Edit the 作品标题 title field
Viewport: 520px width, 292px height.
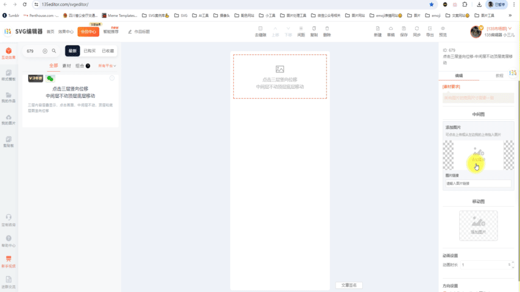click(x=142, y=32)
